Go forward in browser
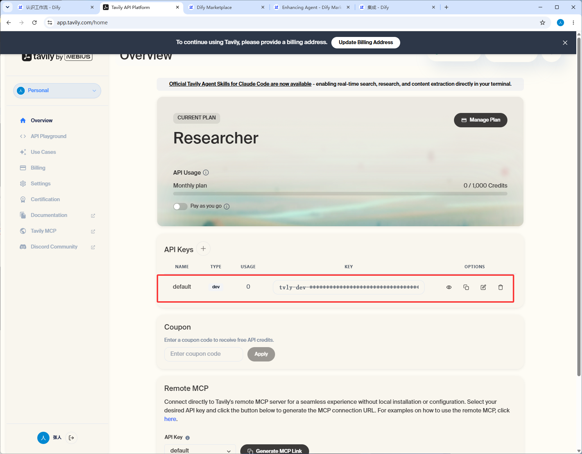Screen dimensions: 582x454 point(22,23)
